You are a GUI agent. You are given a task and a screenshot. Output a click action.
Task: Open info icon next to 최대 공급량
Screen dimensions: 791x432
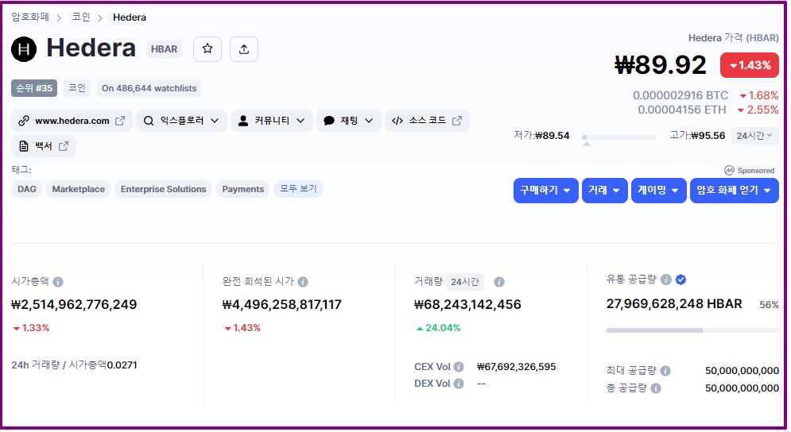(665, 371)
